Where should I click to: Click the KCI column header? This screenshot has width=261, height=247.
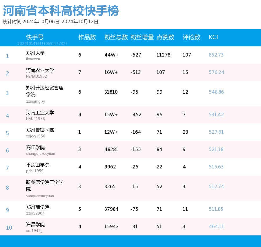click(x=213, y=37)
